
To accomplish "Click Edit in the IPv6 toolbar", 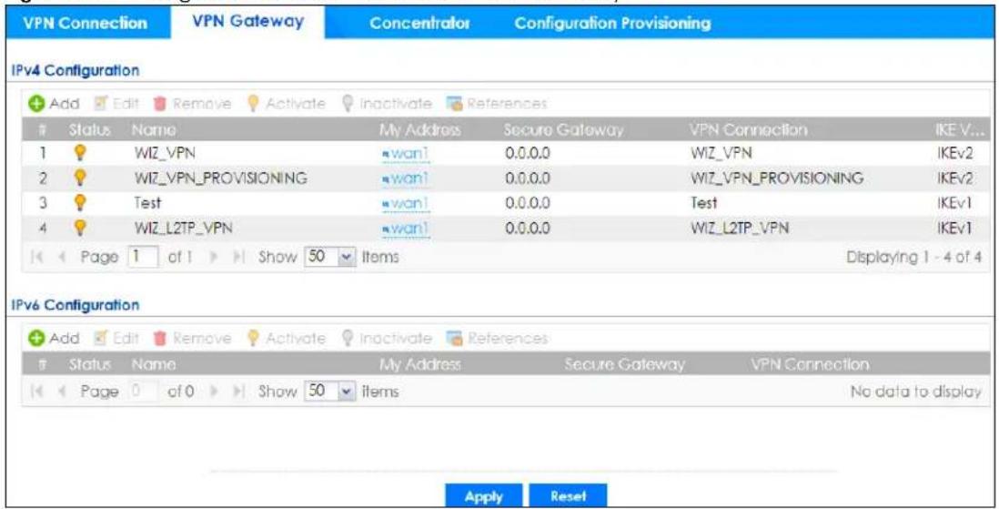I will tap(117, 338).
